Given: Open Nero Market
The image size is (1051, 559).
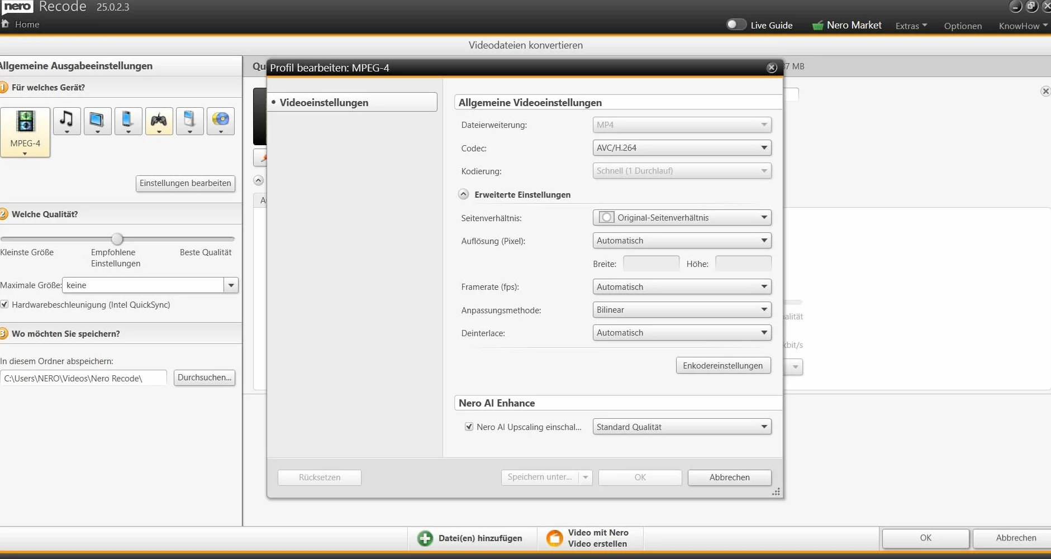Looking at the screenshot, I should (x=846, y=25).
